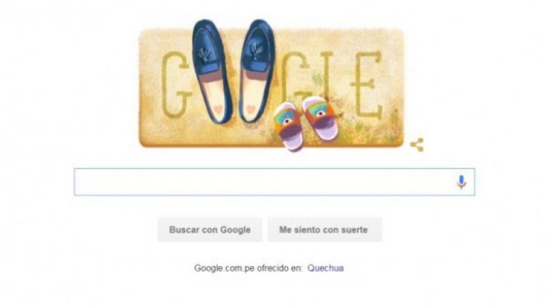This screenshot has width=546, height=307.
Task: Focus the Google search text box
Action: click(x=274, y=181)
